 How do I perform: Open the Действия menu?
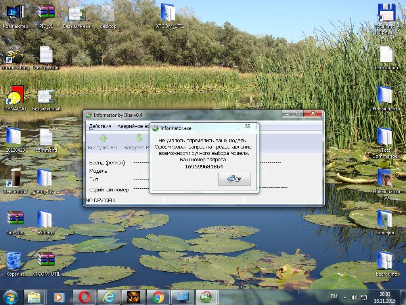coord(100,126)
